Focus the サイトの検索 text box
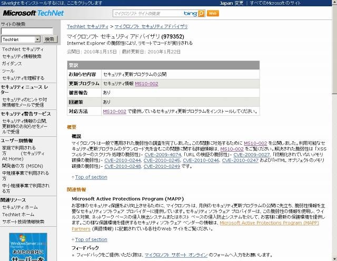The image size is (337, 261). (27, 31)
